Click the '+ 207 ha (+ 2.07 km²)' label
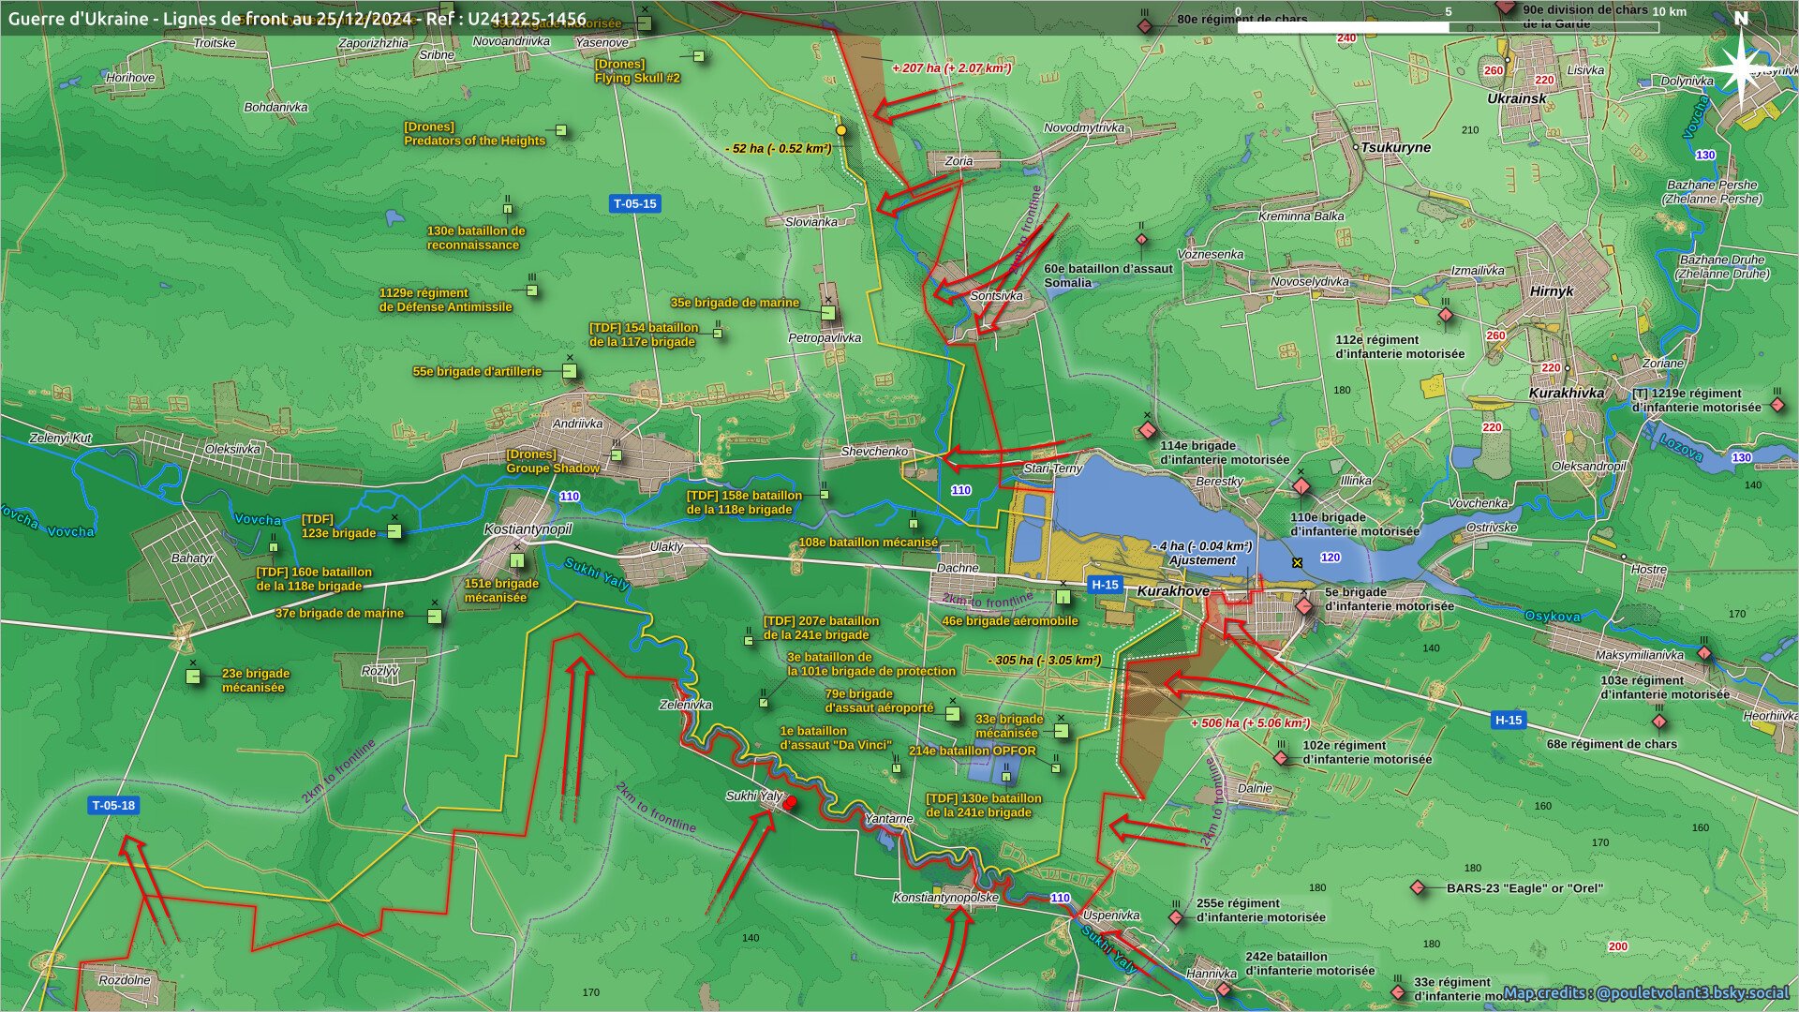 tap(951, 68)
